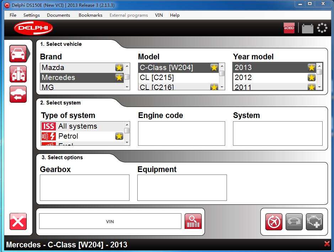Click the circular dots connection indicator
This screenshot has width=334, height=252.
(x=322, y=28)
